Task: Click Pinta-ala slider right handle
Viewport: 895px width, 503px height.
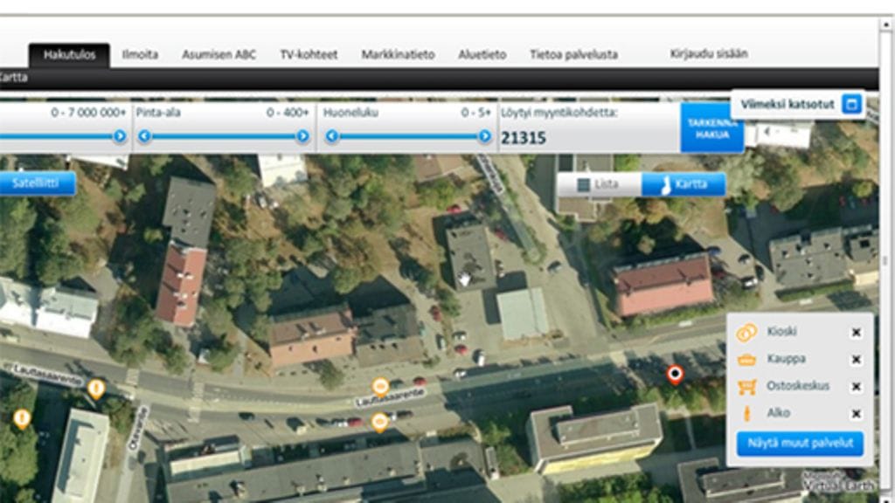Action: 302,136
